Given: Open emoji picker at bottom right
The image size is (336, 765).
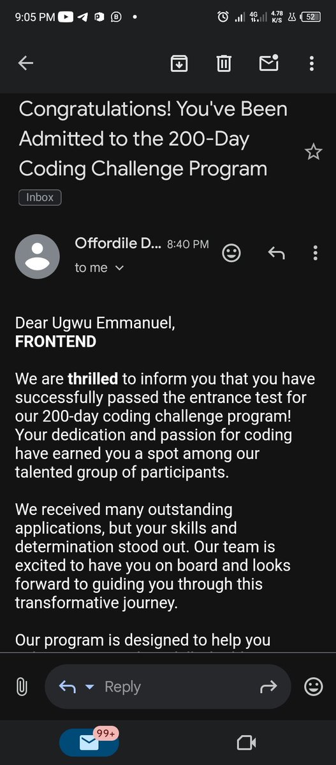Looking at the screenshot, I should tap(313, 687).
